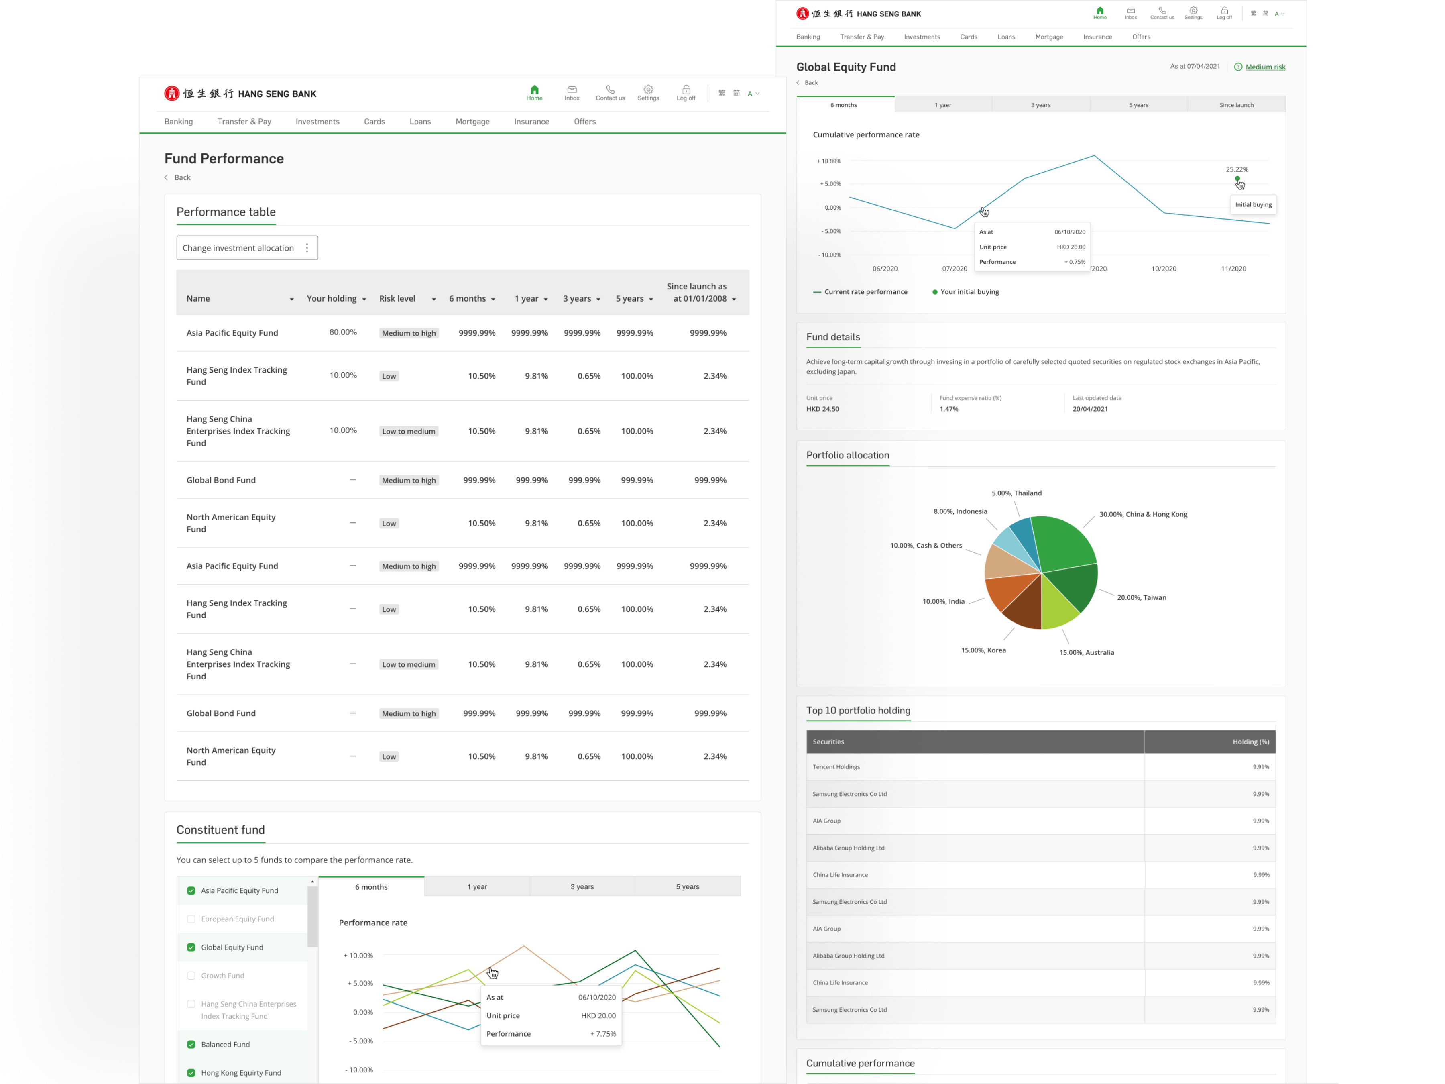Open the Inbox icon in left header
The image size is (1445, 1084).
click(x=572, y=90)
